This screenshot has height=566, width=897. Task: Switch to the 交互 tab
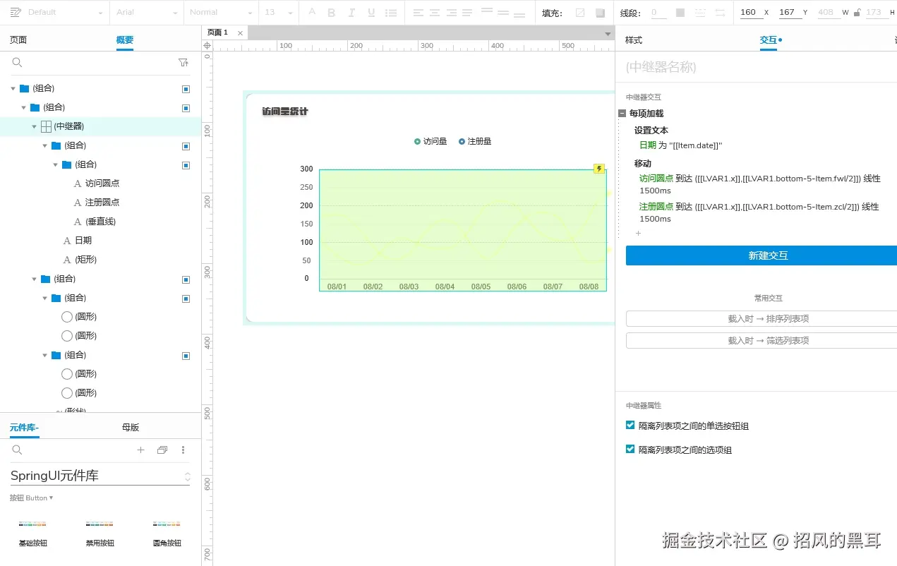(x=769, y=40)
